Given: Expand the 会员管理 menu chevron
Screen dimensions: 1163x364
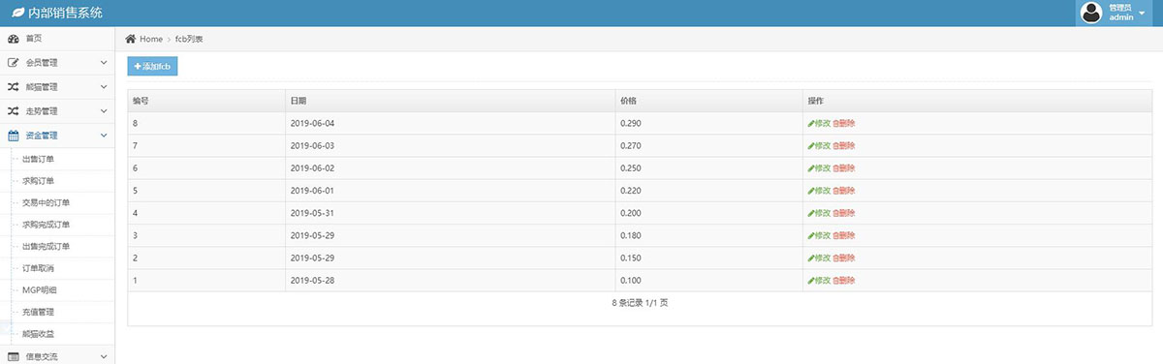Looking at the screenshot, I should (x=104, y=63).
